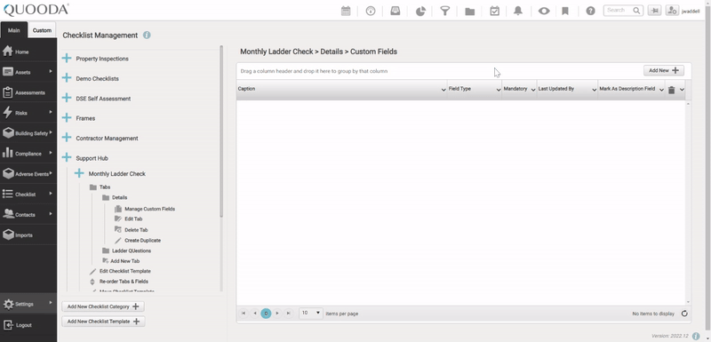
Task: Click info icon beside Checklist Management
Action: coord(147,35)
